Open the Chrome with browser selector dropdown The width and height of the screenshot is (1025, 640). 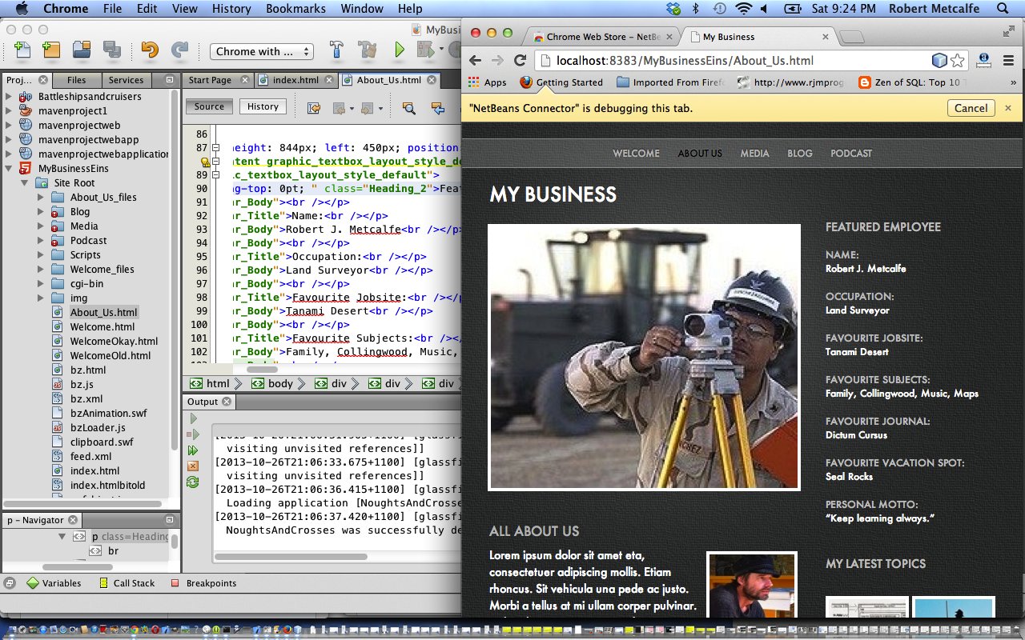coord(262,51)
